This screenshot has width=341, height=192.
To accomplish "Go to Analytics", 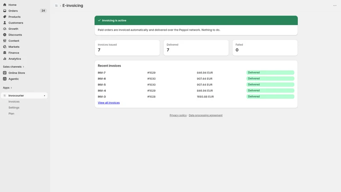I will (14, 58).
